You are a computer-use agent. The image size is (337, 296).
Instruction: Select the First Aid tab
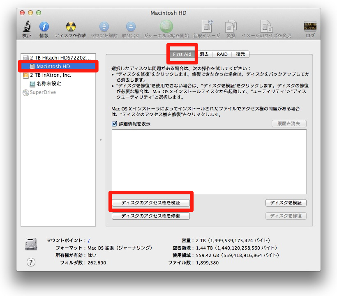coord(182,54)
